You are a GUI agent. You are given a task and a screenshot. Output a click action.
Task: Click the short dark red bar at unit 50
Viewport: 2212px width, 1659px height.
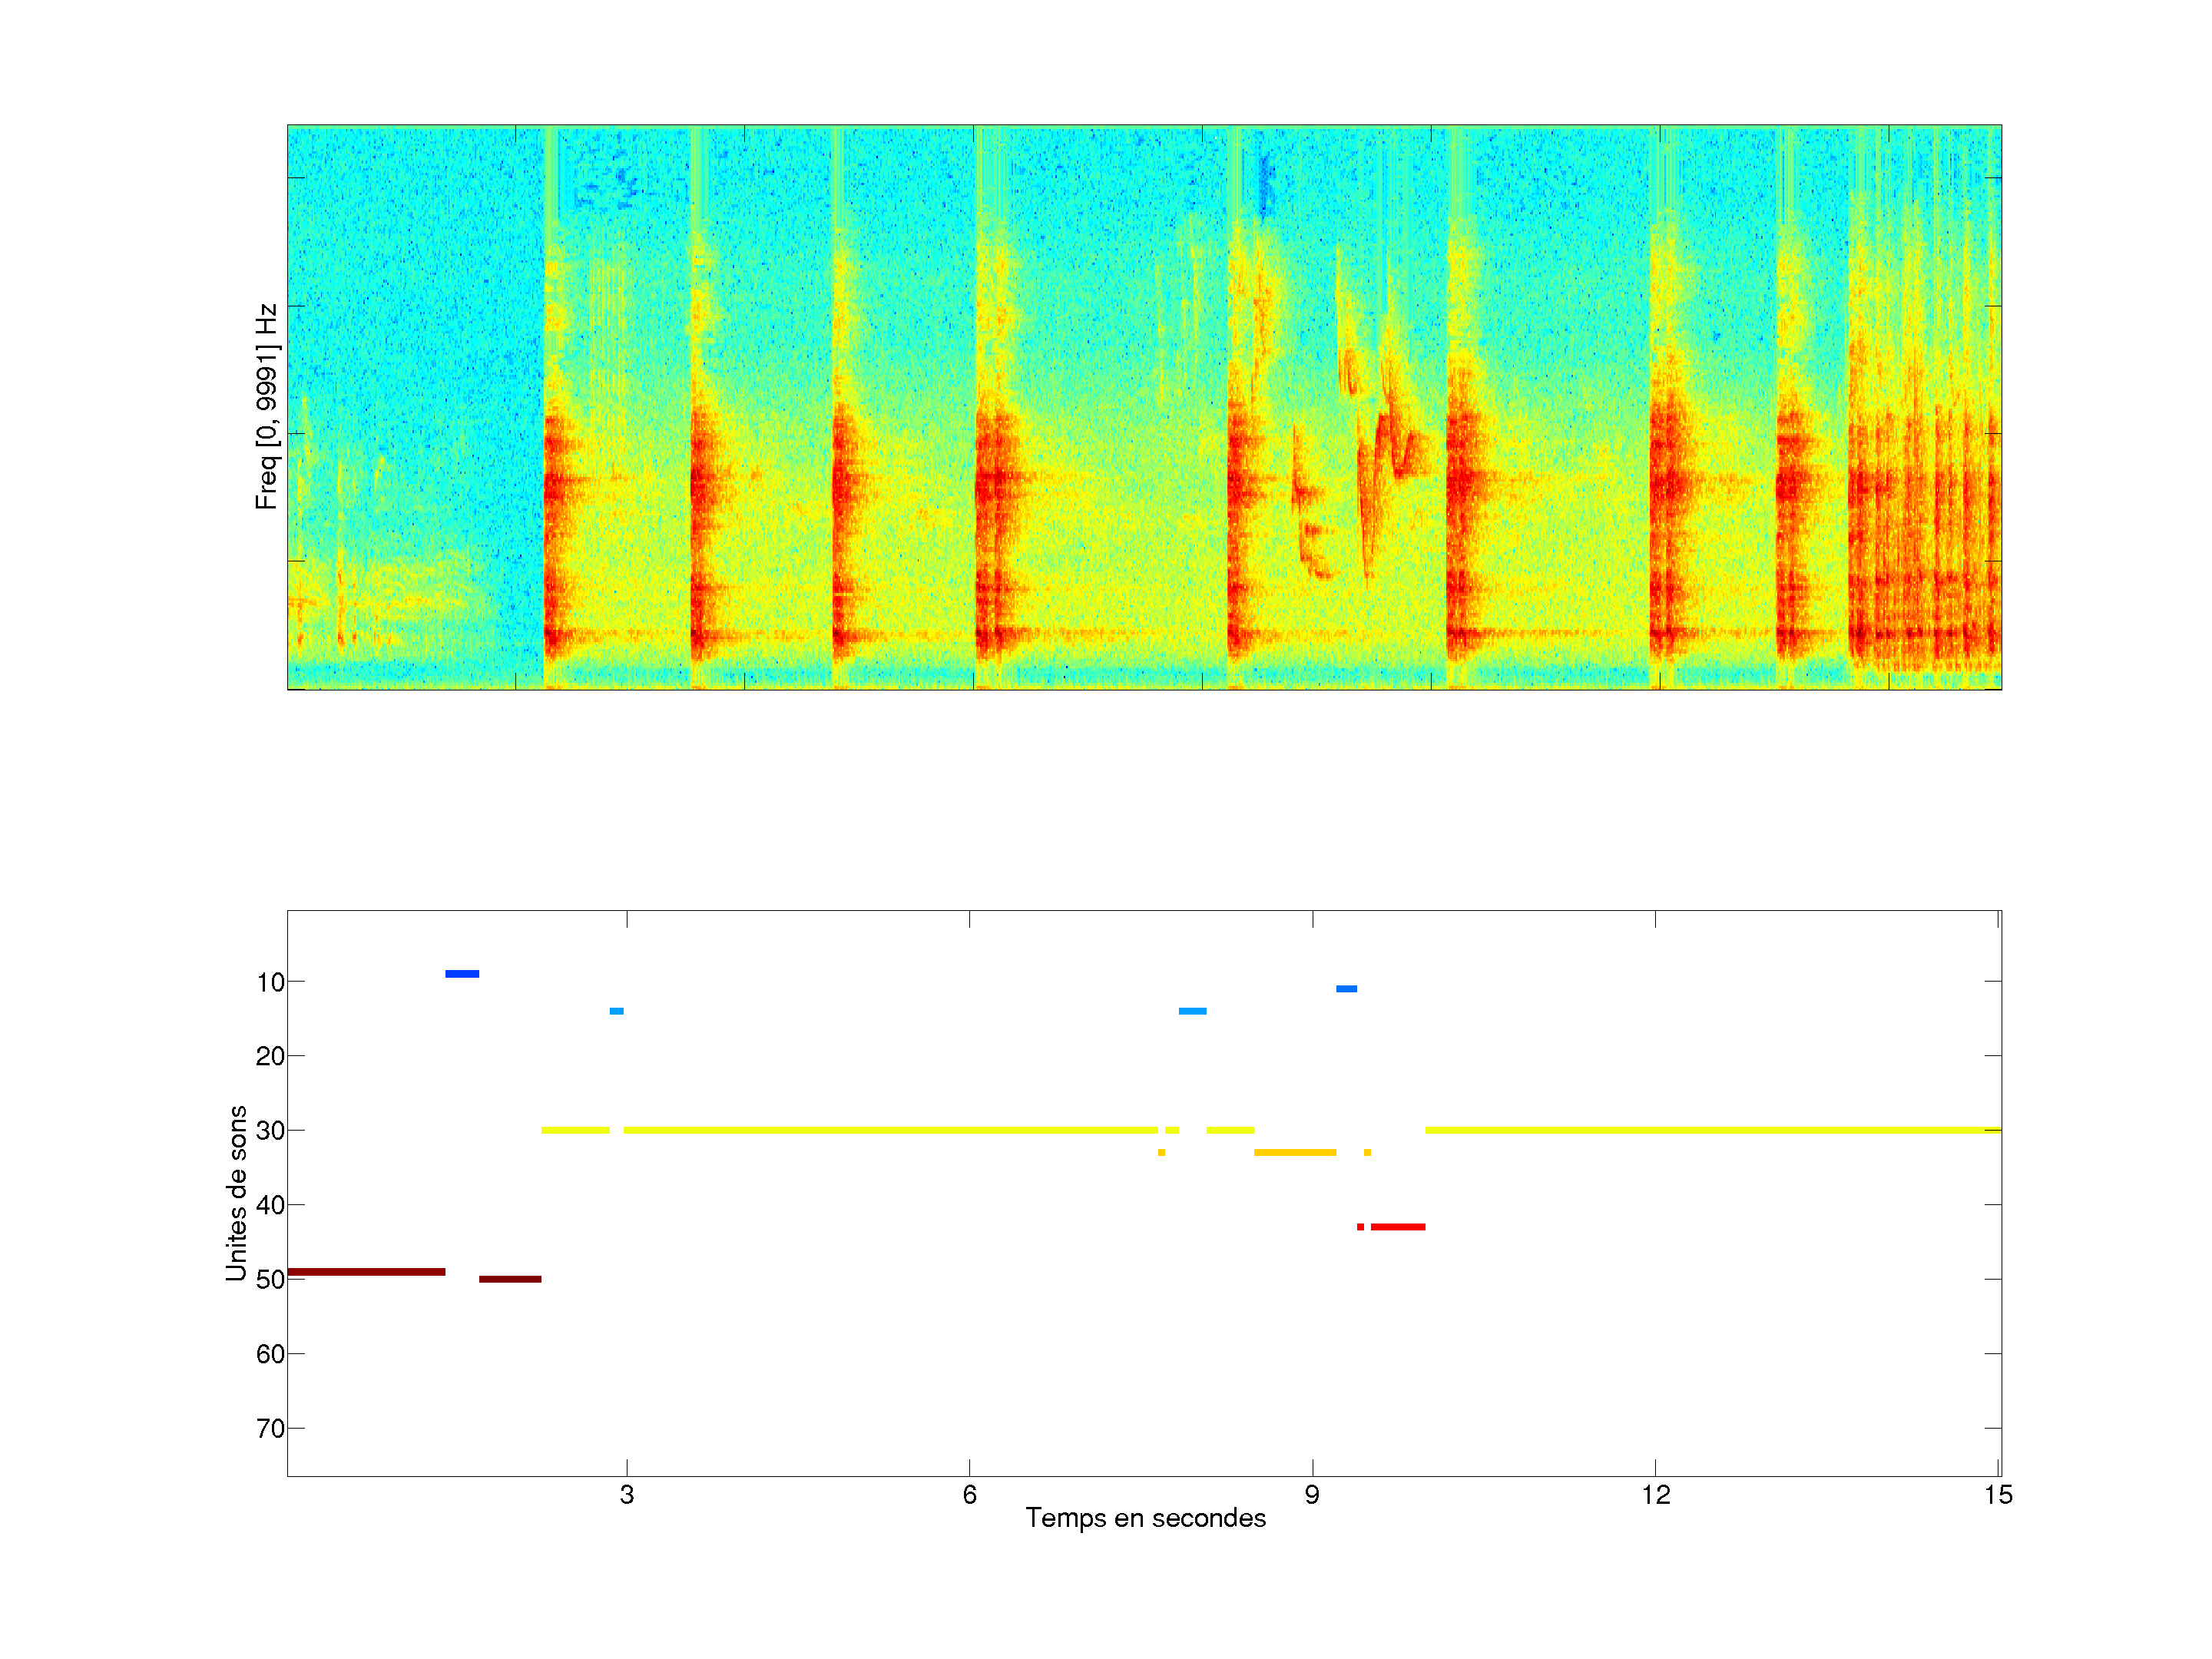pos(510,1279)
